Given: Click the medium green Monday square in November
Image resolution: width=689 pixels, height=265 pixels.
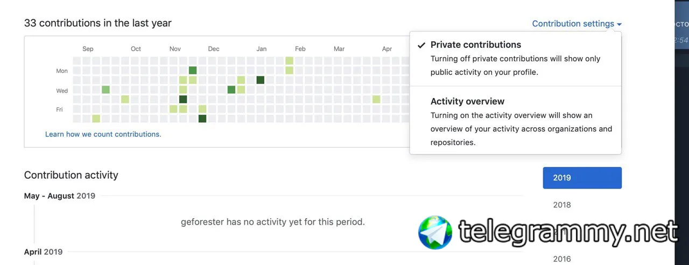Looking at the screenshot, I should 193,70.
